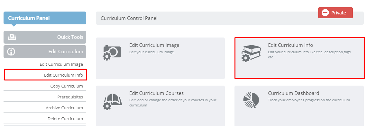This screenshot has height=126, width=367.
Task: Expand the Quick Tools sidebar section
Action: [45, 37]
